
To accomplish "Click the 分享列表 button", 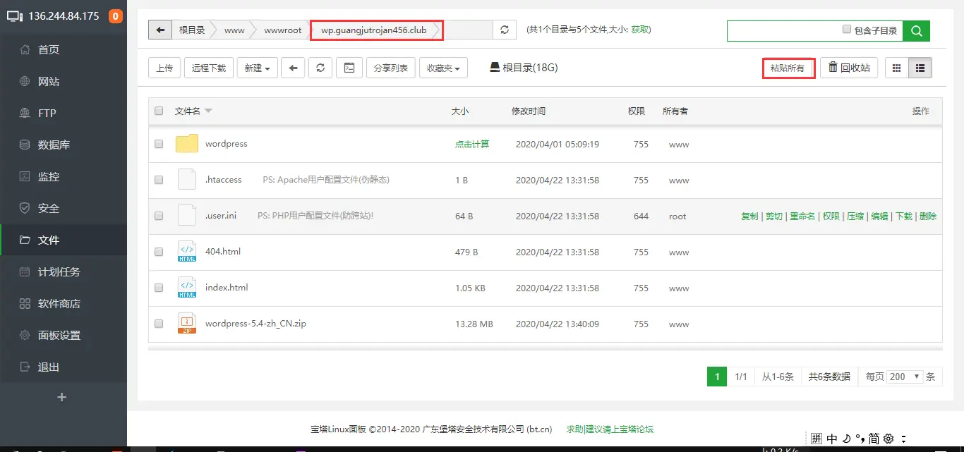I will point(390,68).
